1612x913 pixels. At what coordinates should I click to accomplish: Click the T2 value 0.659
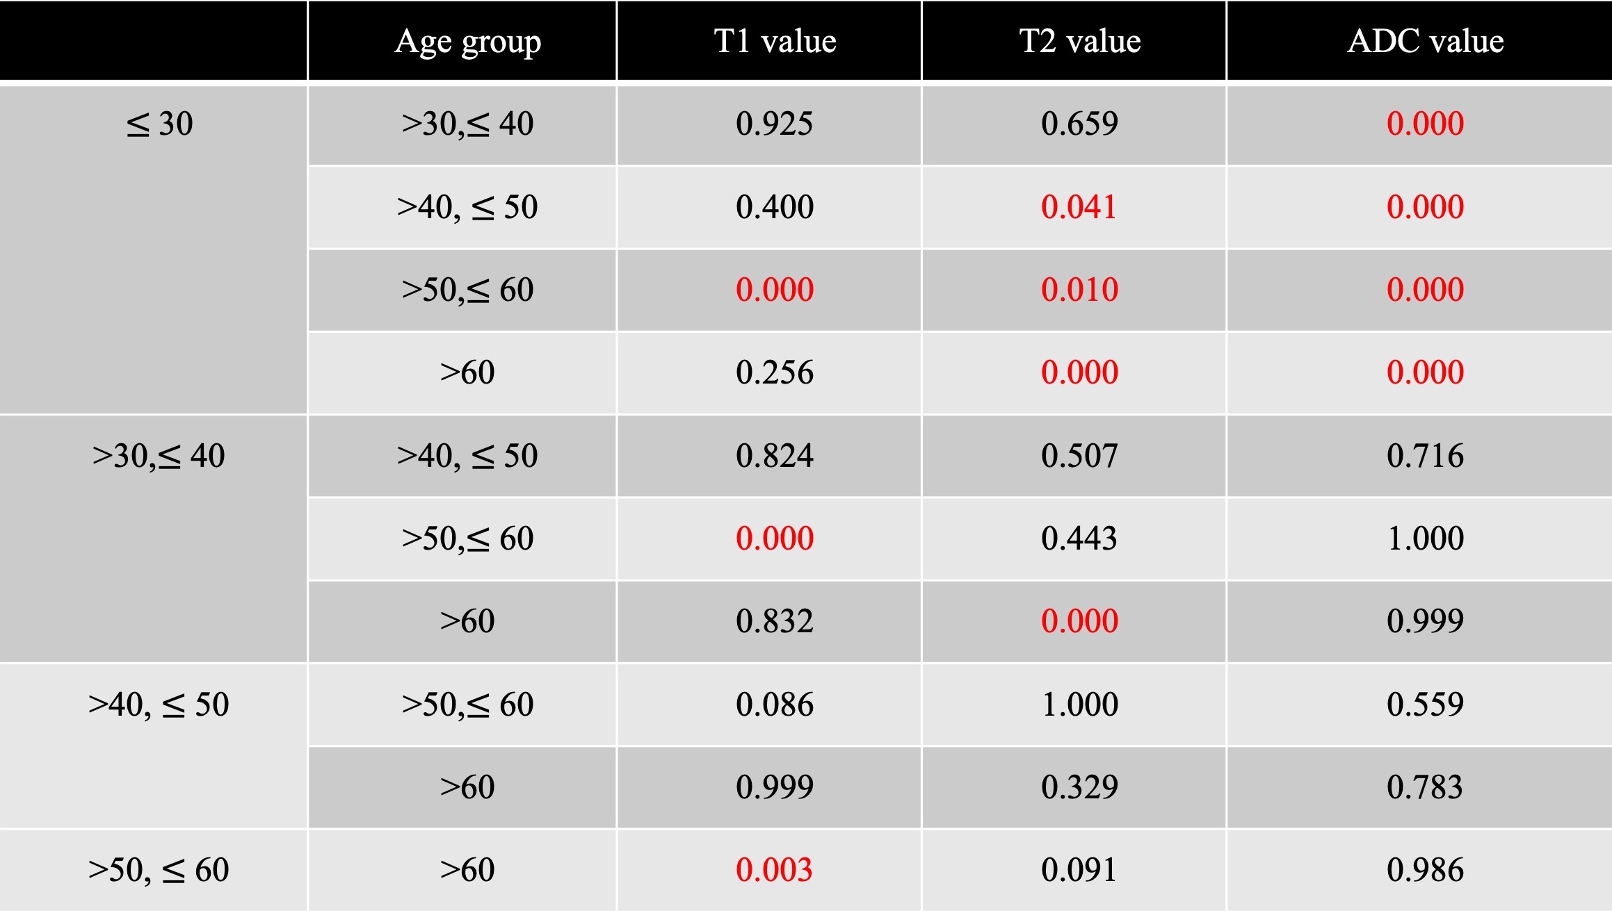1079,124
